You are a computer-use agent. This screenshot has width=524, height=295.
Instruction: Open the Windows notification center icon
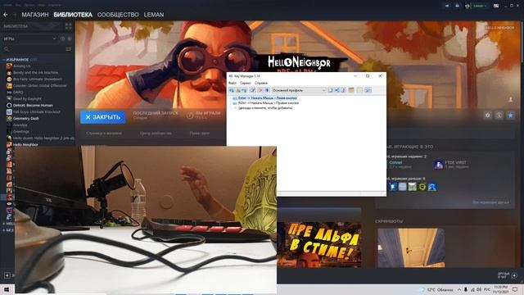pyautogui.click(x=515, y=289)
